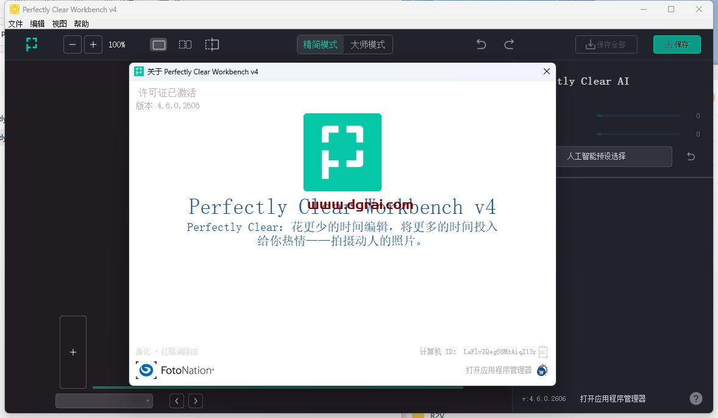Open the 编辑 menu
The width and height of the screenshot is (718, 418).
click(x=38, y=24)
